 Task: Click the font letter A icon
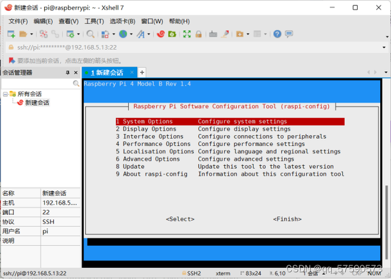click(140, 34)
